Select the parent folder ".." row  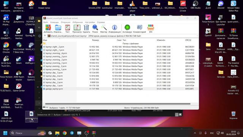120,43
